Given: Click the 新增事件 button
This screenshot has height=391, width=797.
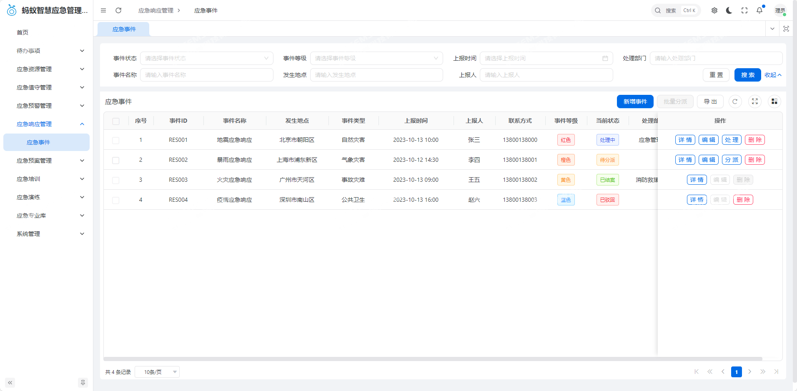Looking at the screenshot, I should point(635,101).
